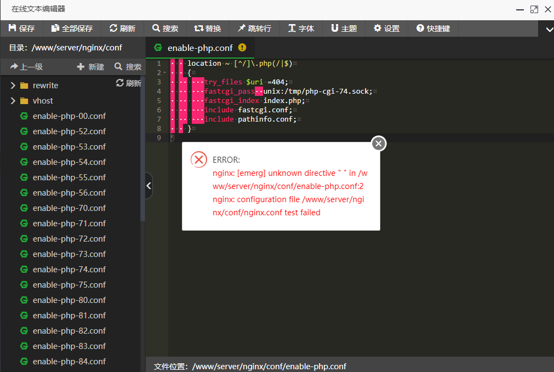Image resolution: width=554 pixels, height=372 pixels.
Task: Minimize the 在线文本编辑器 window
Action: (x=519, y=9)
